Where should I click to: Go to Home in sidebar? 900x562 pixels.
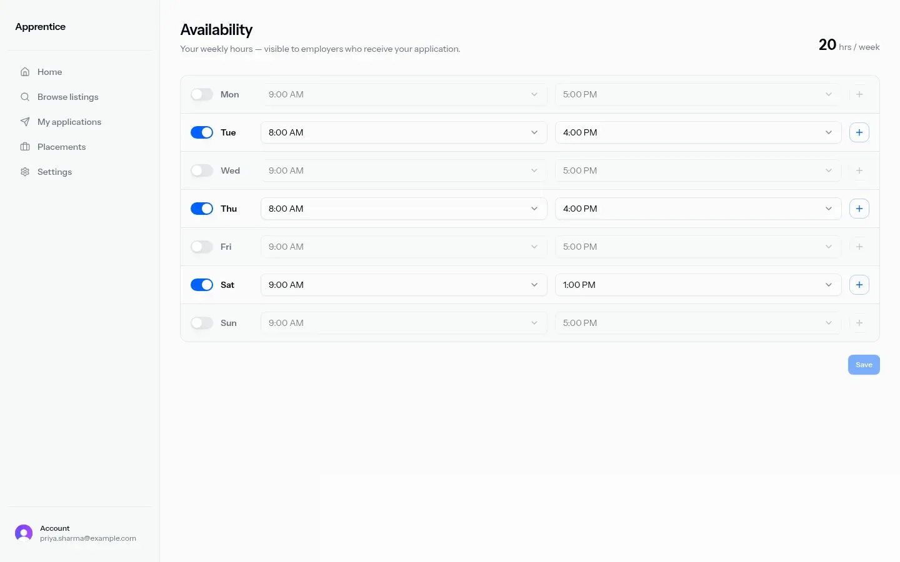[x=80, y=72]
